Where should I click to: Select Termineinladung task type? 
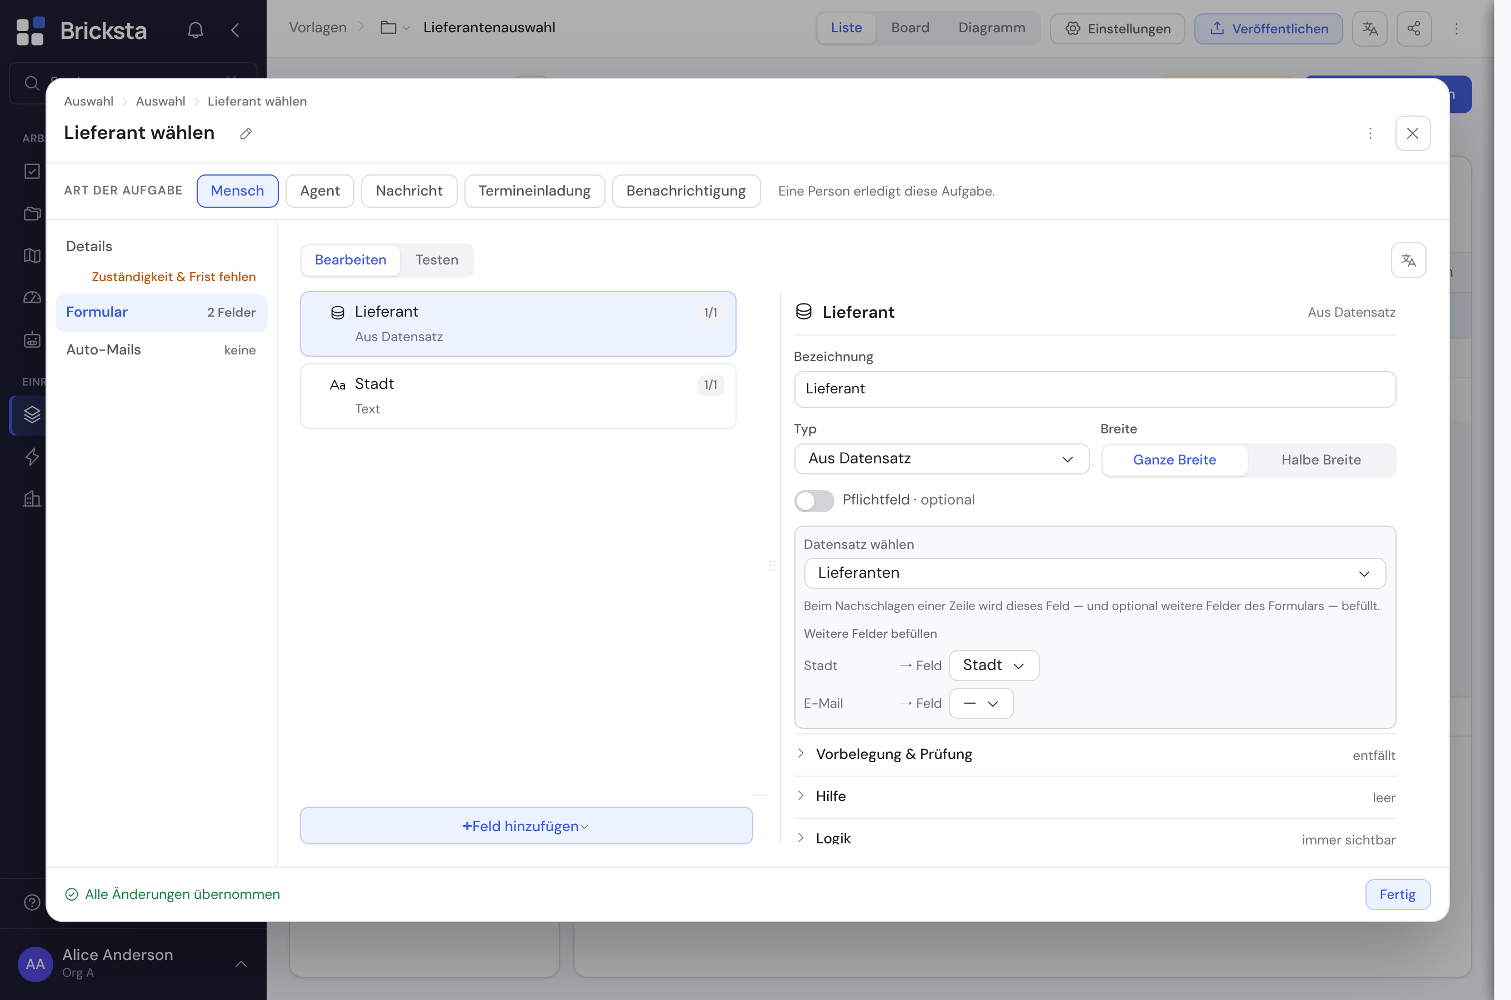tap(534, 191)
